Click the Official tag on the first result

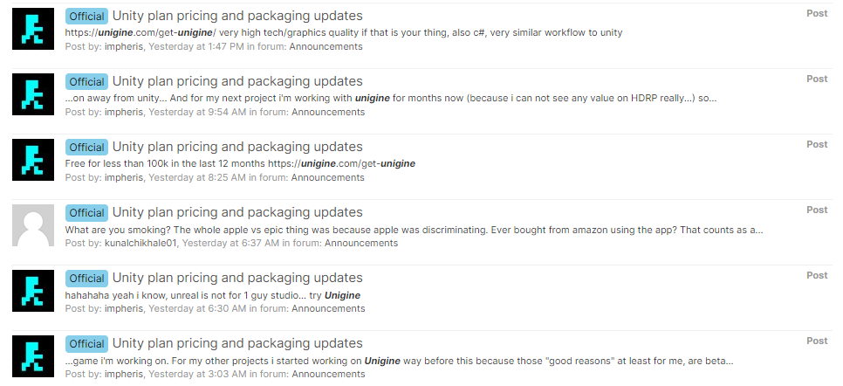click(86, 16)
